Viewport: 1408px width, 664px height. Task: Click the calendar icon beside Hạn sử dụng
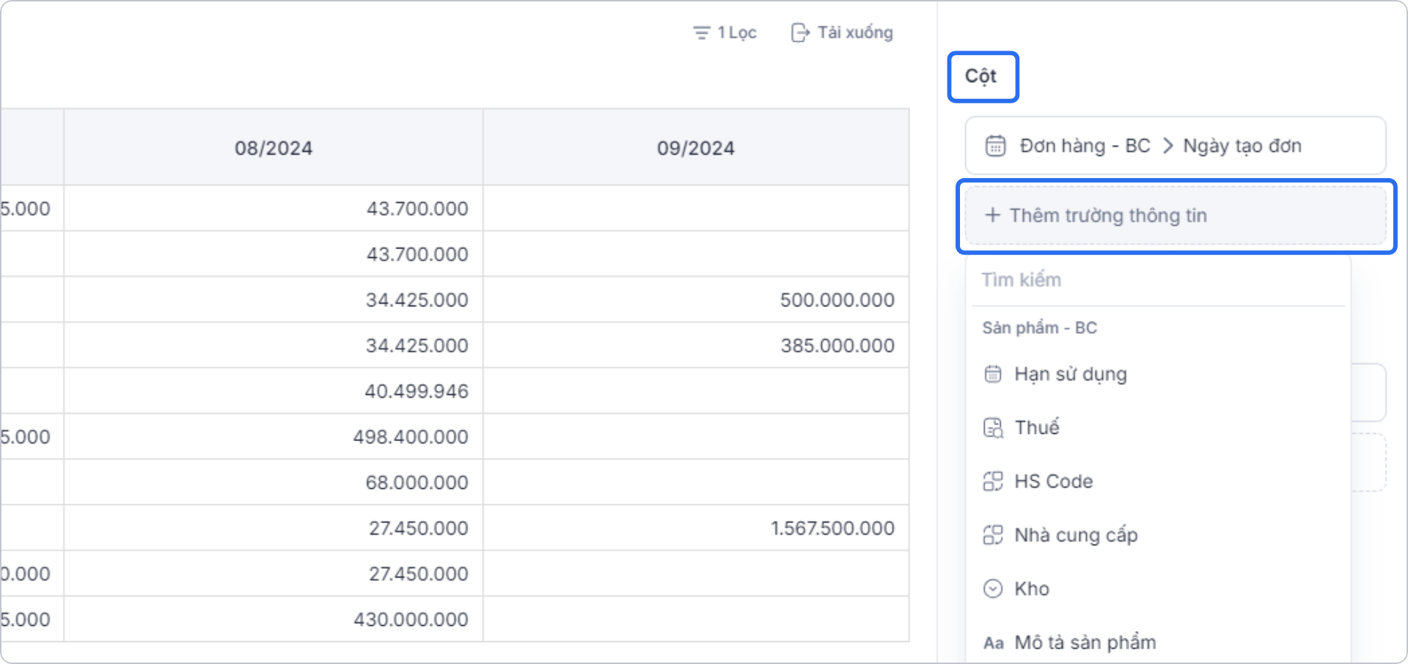click(x=993, y=375)
